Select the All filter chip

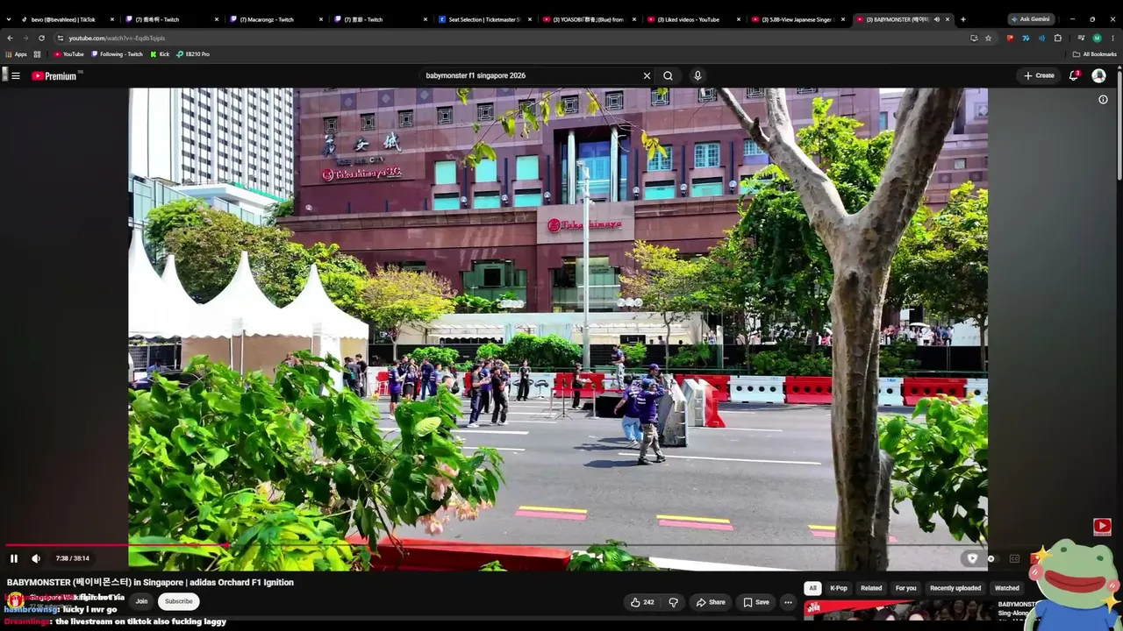pyautogui.click(x=812, y=588)
